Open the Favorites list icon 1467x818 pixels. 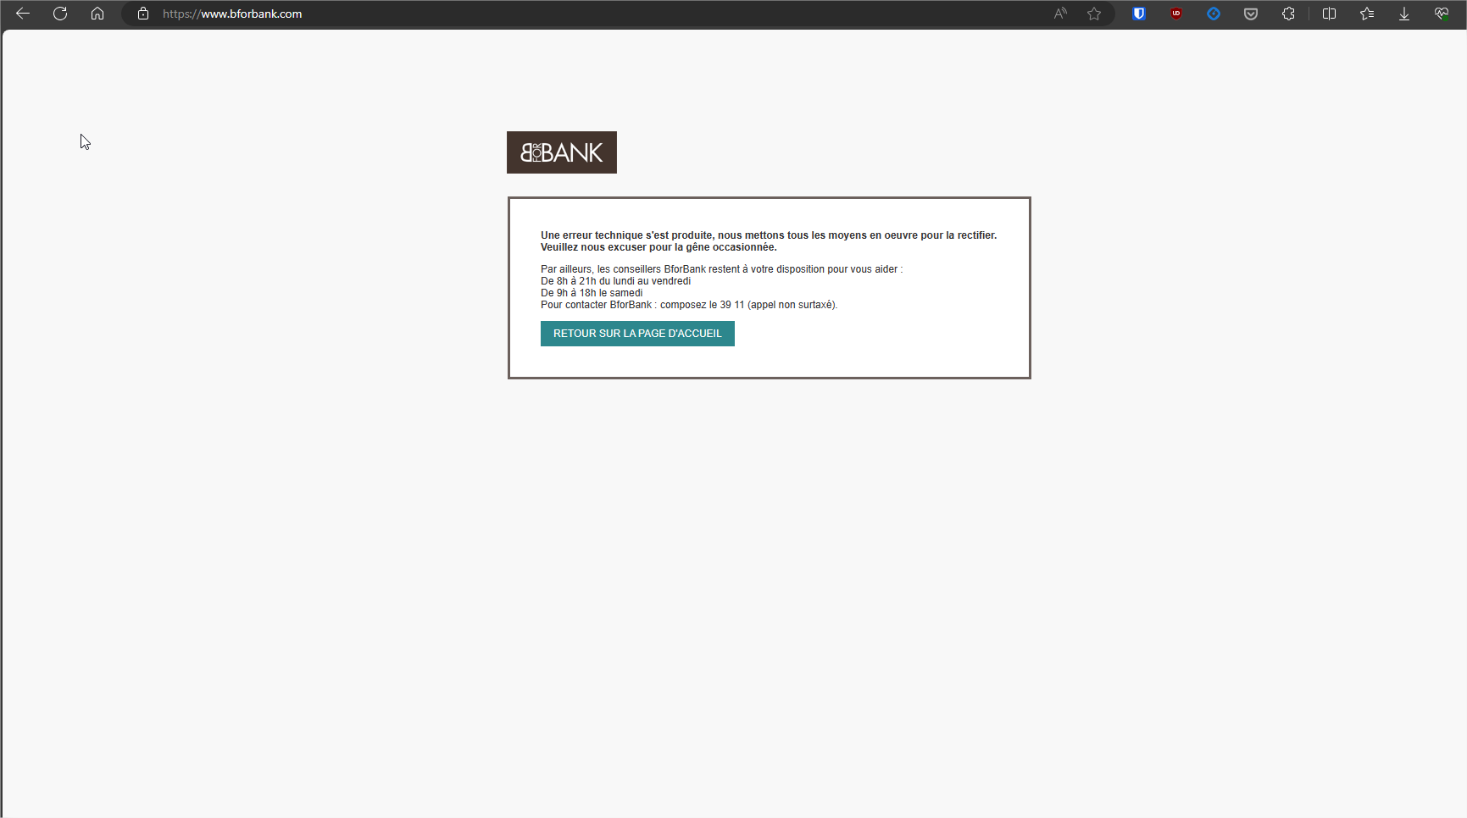pos(1367,14)
